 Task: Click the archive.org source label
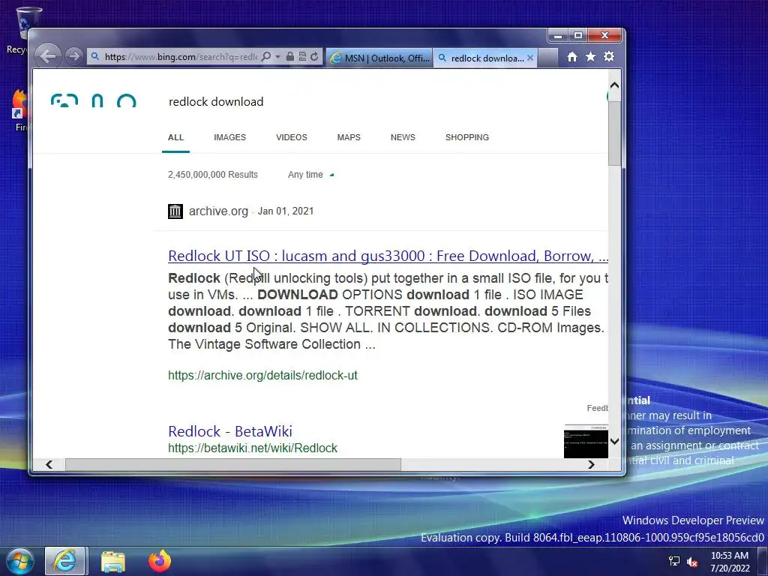pos(218,211)
